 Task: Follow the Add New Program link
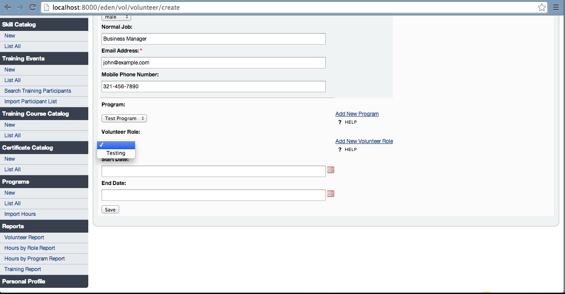357,114
